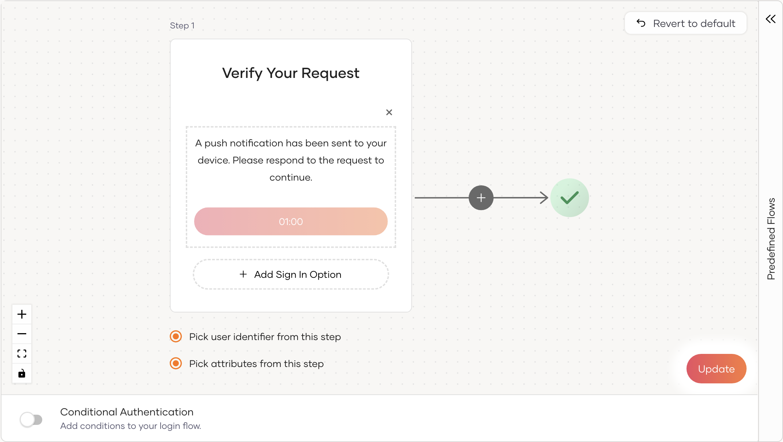Viewport: 783px width, 442px height.
Task: Fit the flow to the screen
Action: pos(21,353)
